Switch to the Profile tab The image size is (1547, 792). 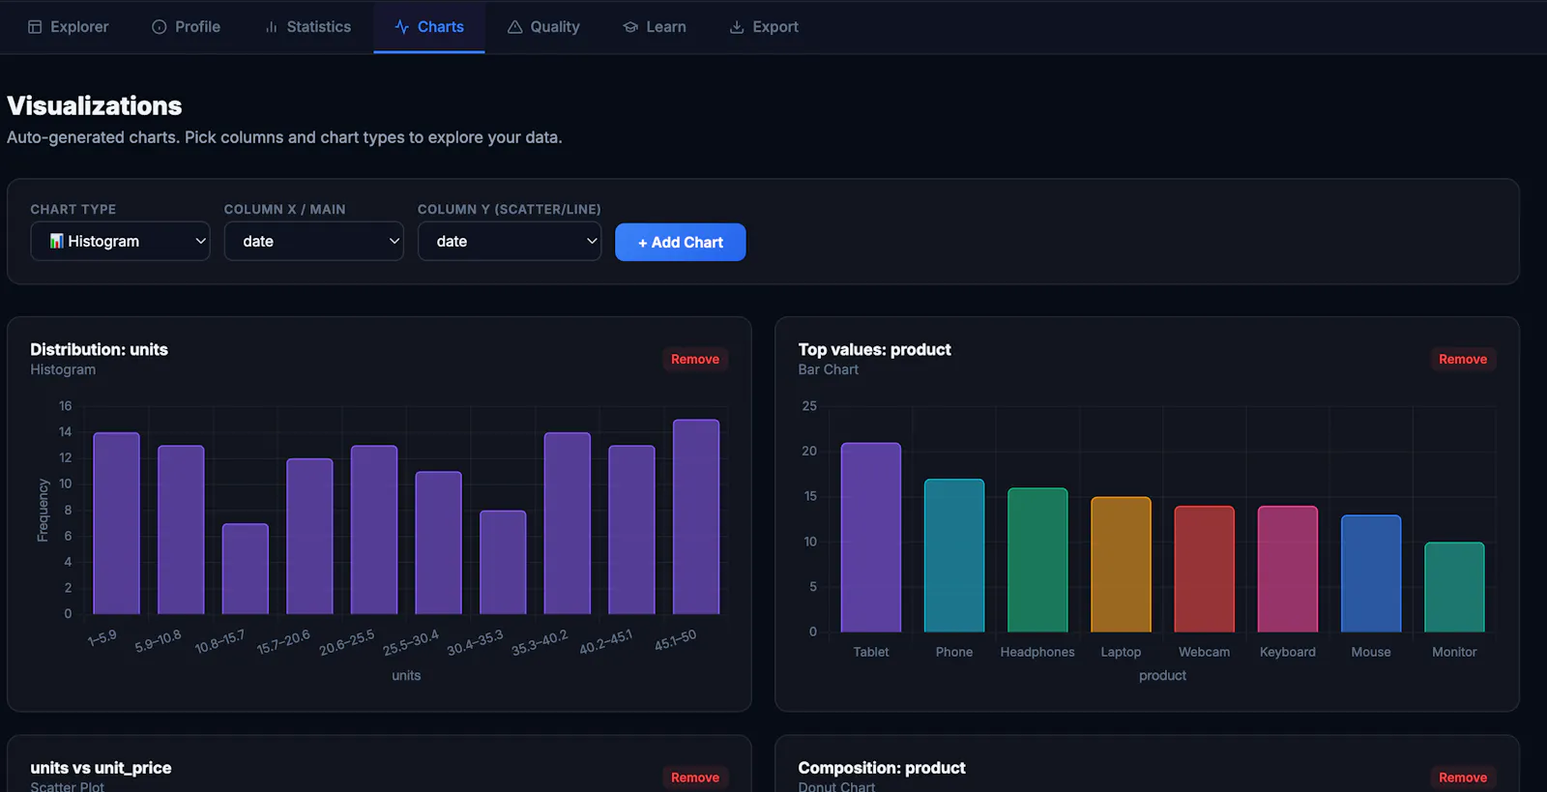(187, 27)
